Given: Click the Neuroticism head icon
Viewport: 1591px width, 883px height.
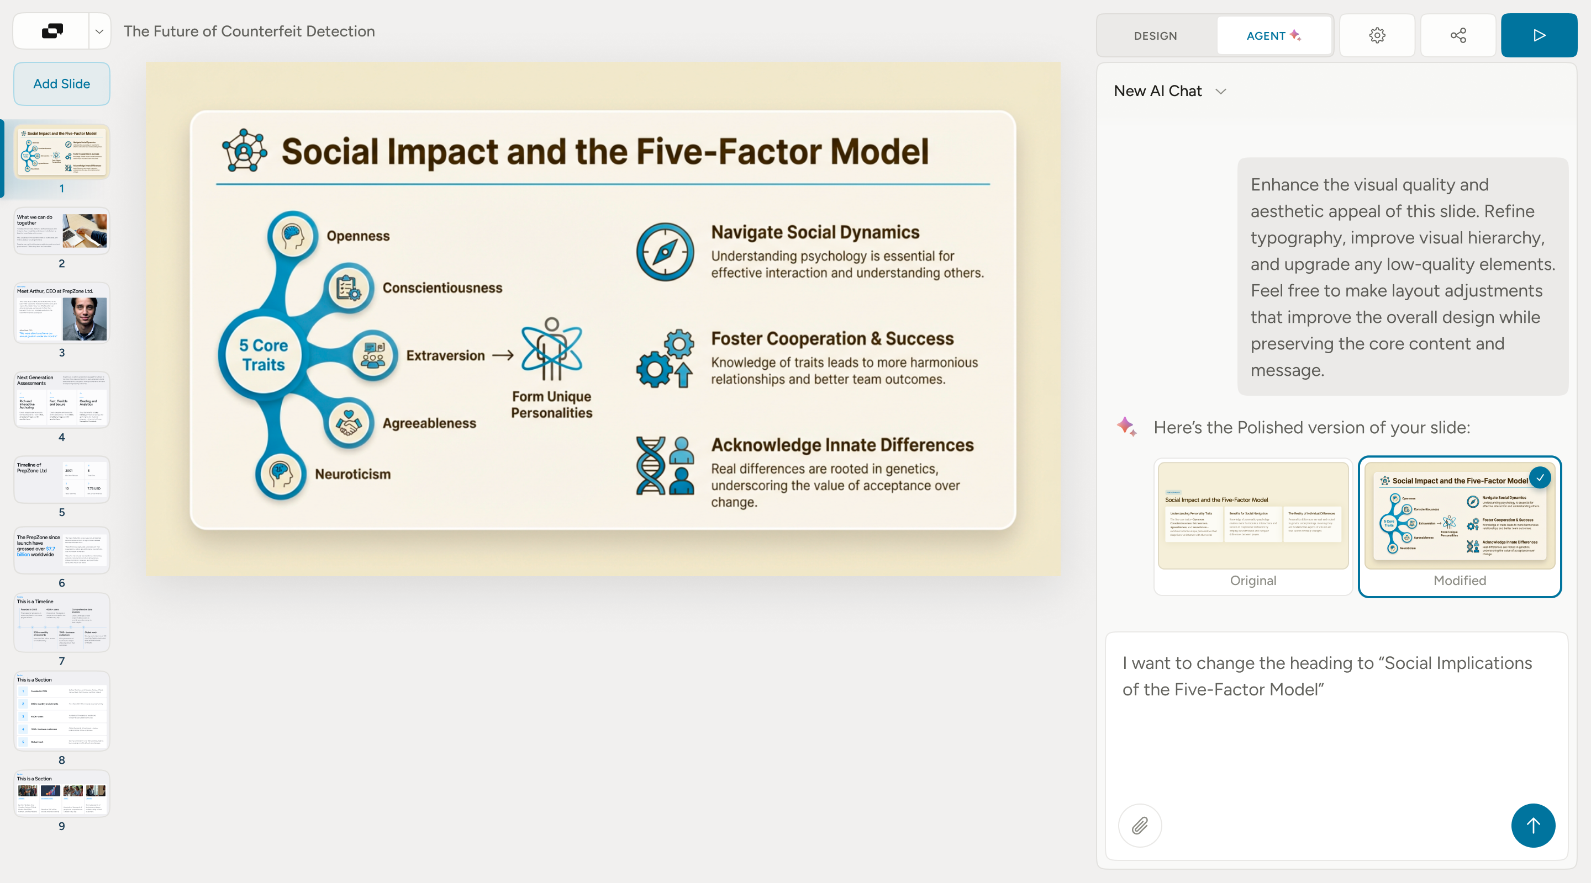Looking at the screenshot, I should (x=281, y=474).
